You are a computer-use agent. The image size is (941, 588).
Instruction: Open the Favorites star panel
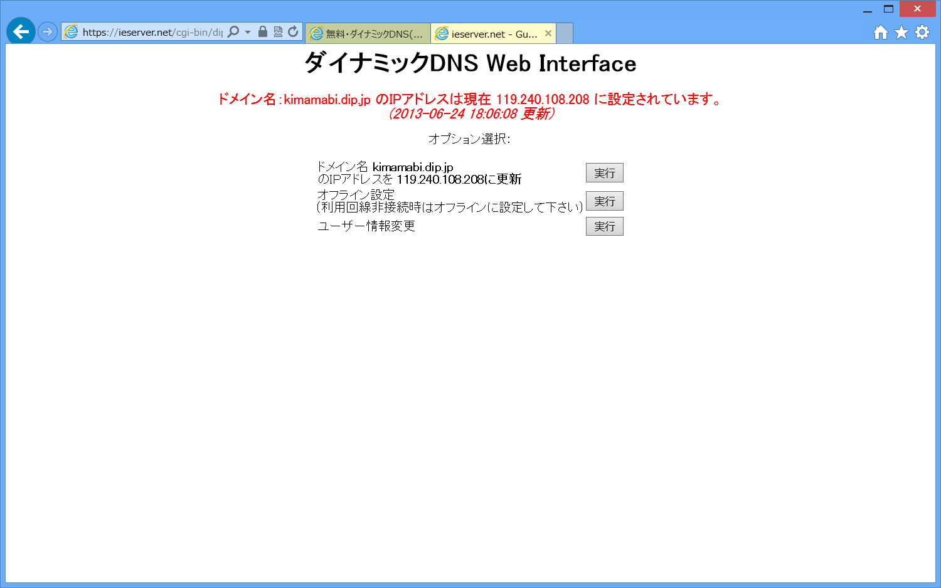900,32
